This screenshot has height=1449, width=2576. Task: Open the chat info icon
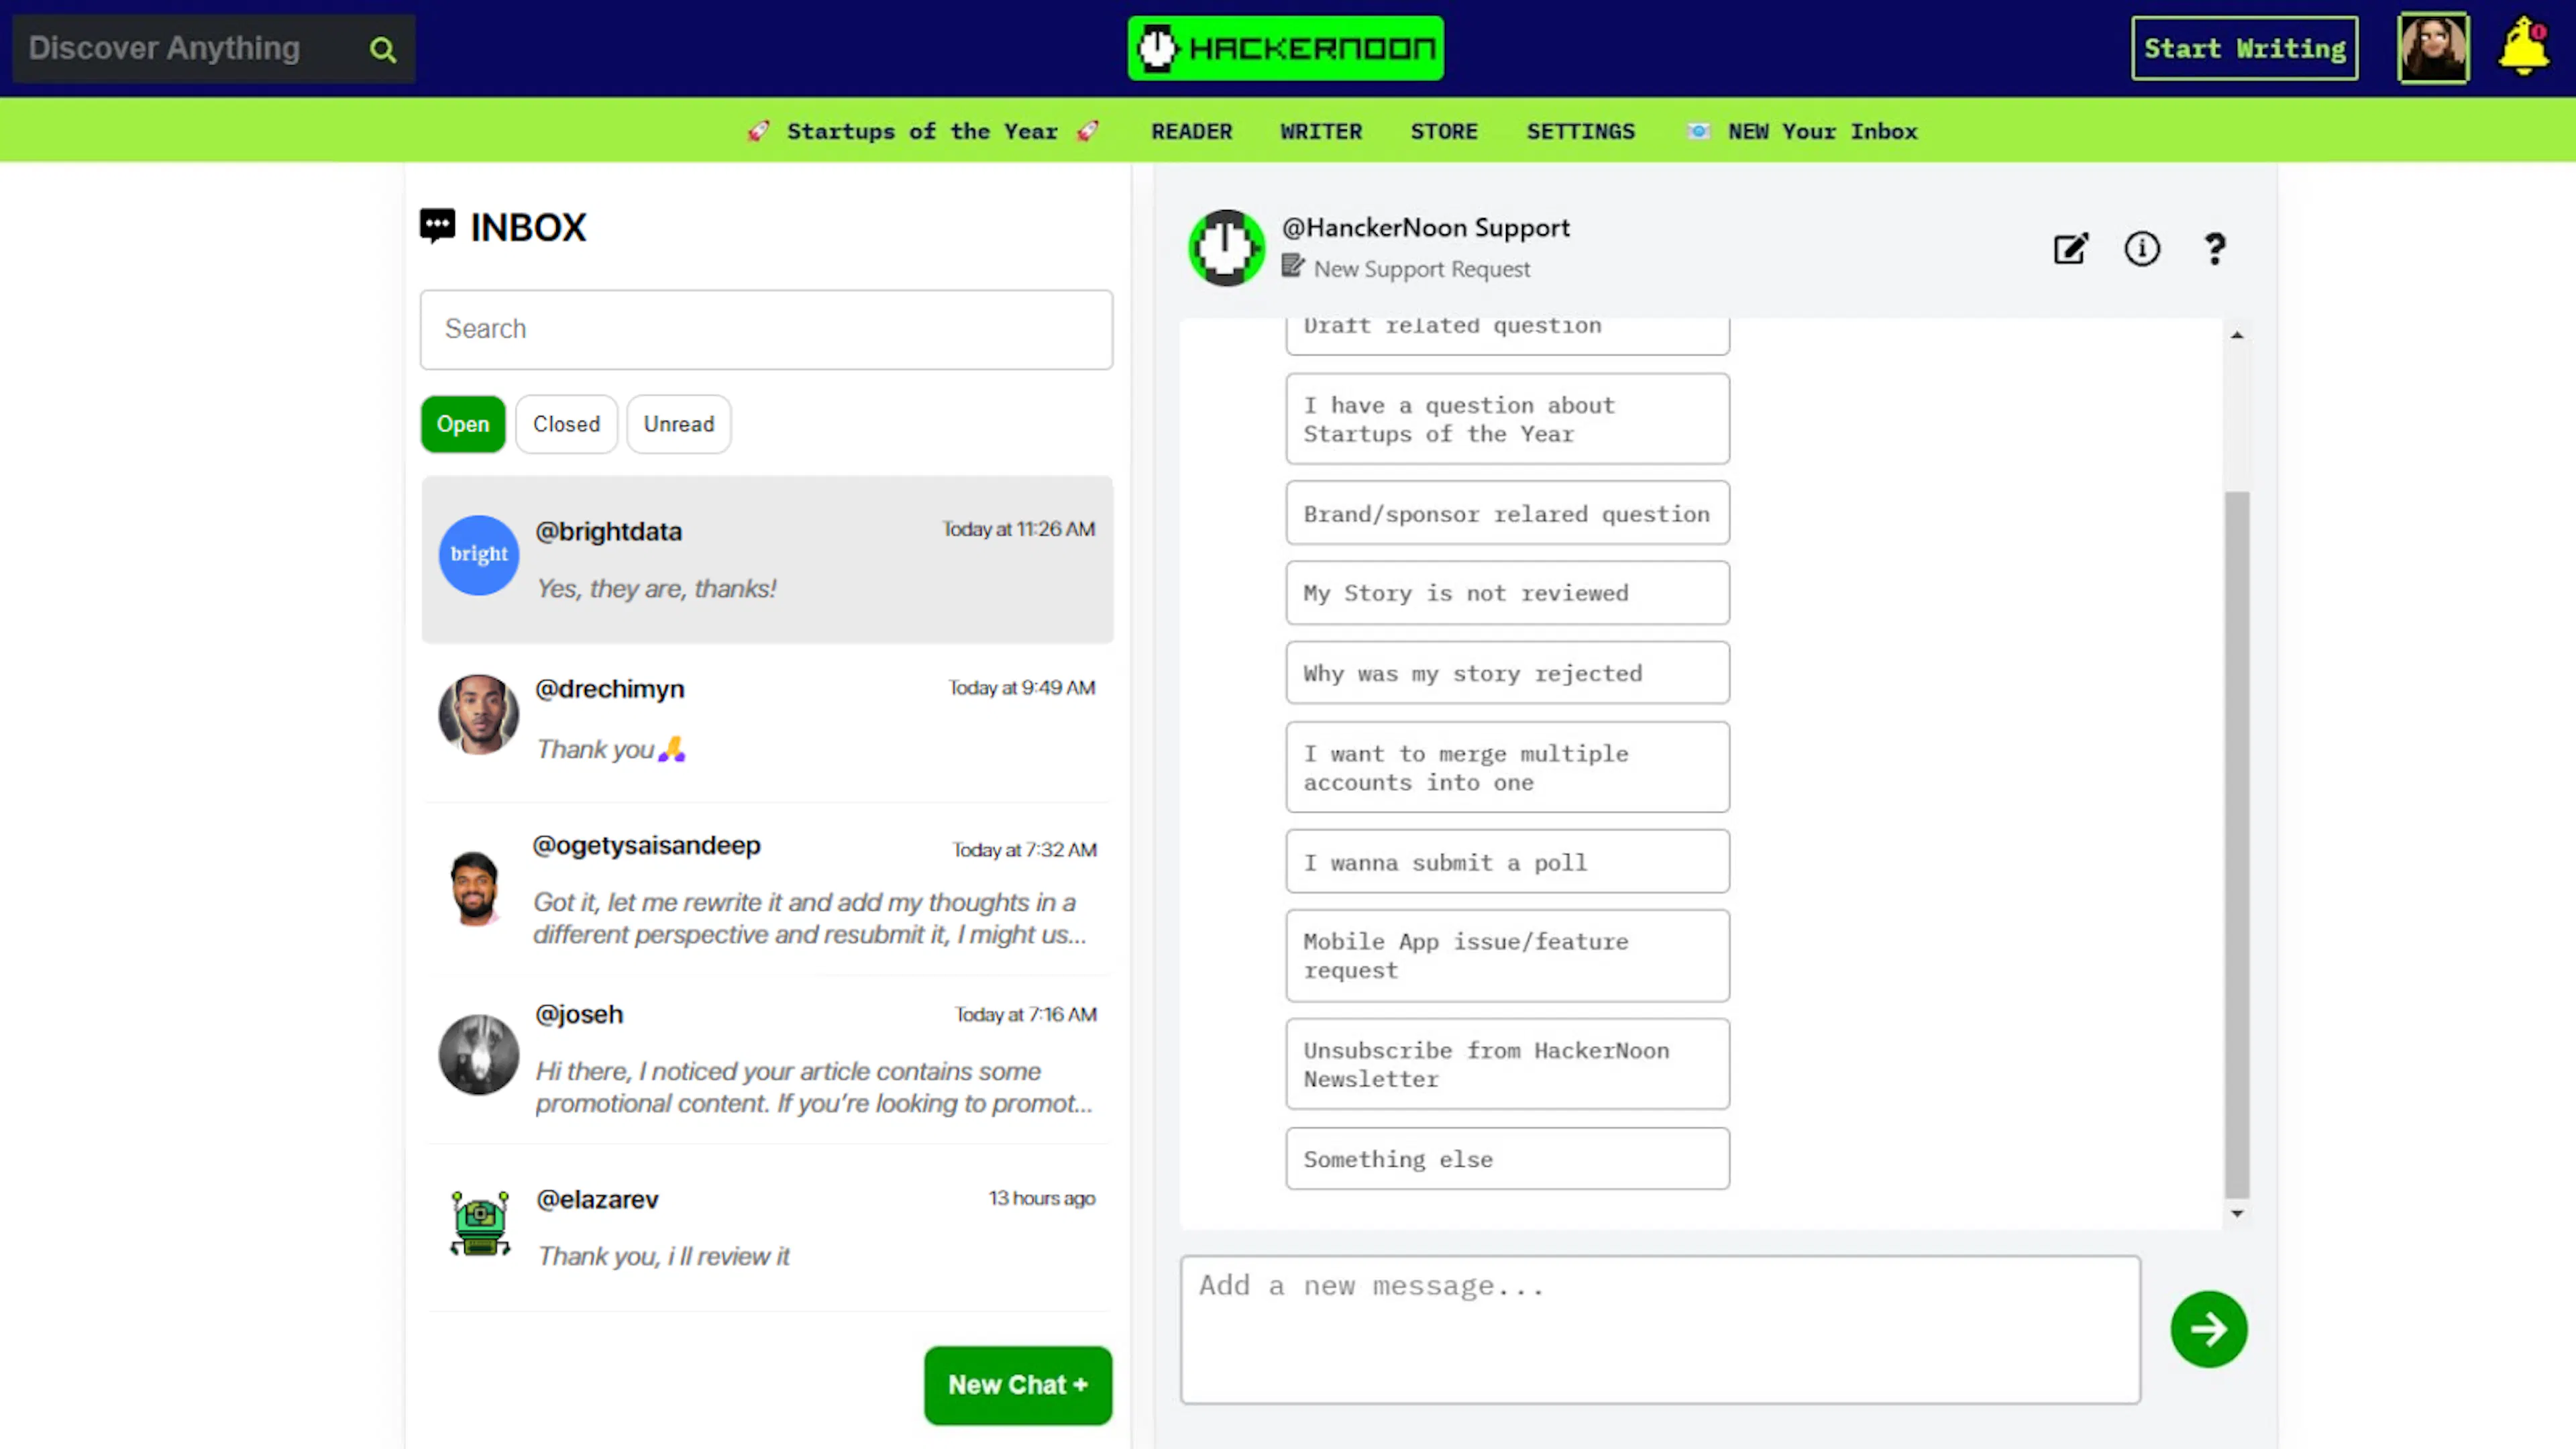(2141, 249)
